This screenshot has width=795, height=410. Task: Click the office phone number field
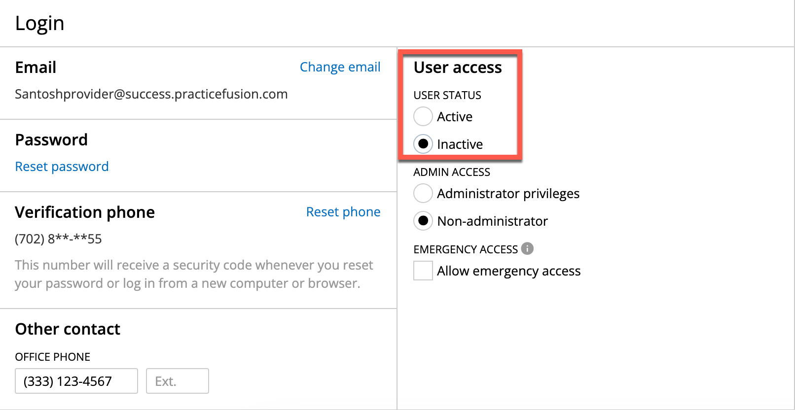pos(76,380)
